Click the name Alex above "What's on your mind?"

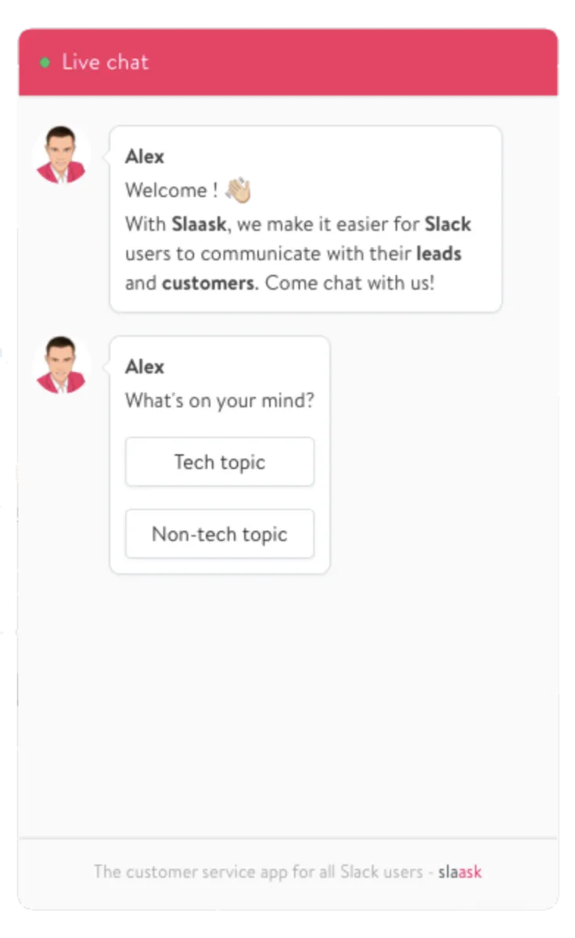tap(145, 367)
